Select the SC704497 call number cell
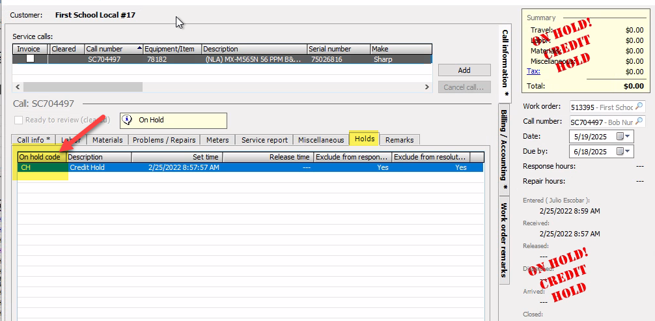Image resolution: width=655 pixels, height=321 pixels. click(x=114, y=59)
